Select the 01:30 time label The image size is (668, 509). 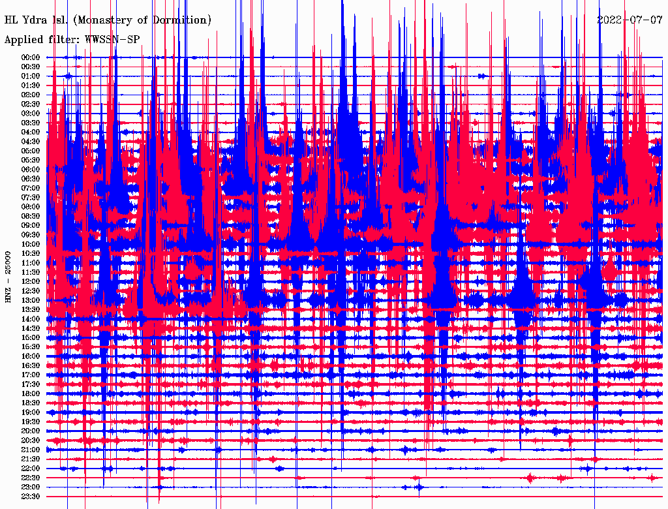click(x=31, y=85)
